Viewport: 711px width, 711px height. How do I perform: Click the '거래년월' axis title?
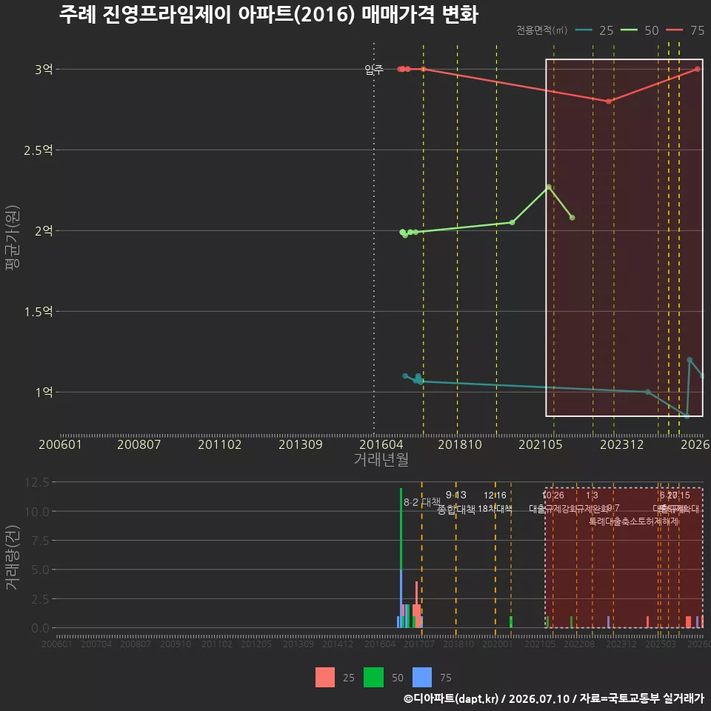381,459
